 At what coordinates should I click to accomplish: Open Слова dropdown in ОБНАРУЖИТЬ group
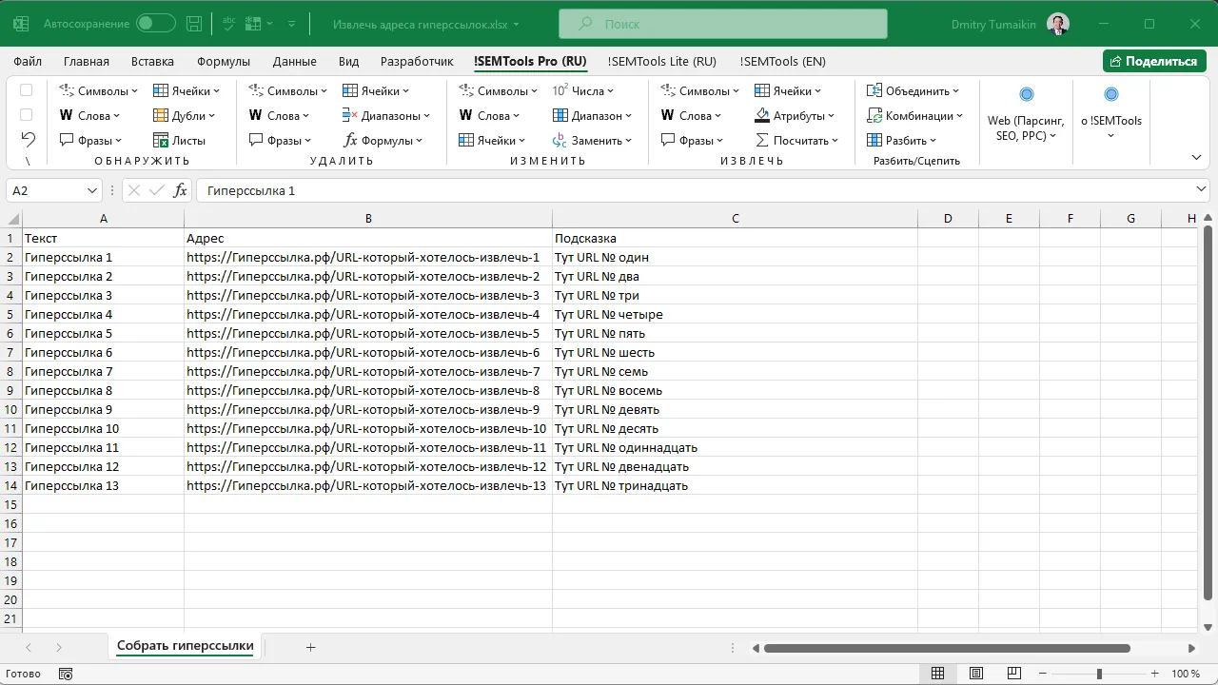pos(89,116)
